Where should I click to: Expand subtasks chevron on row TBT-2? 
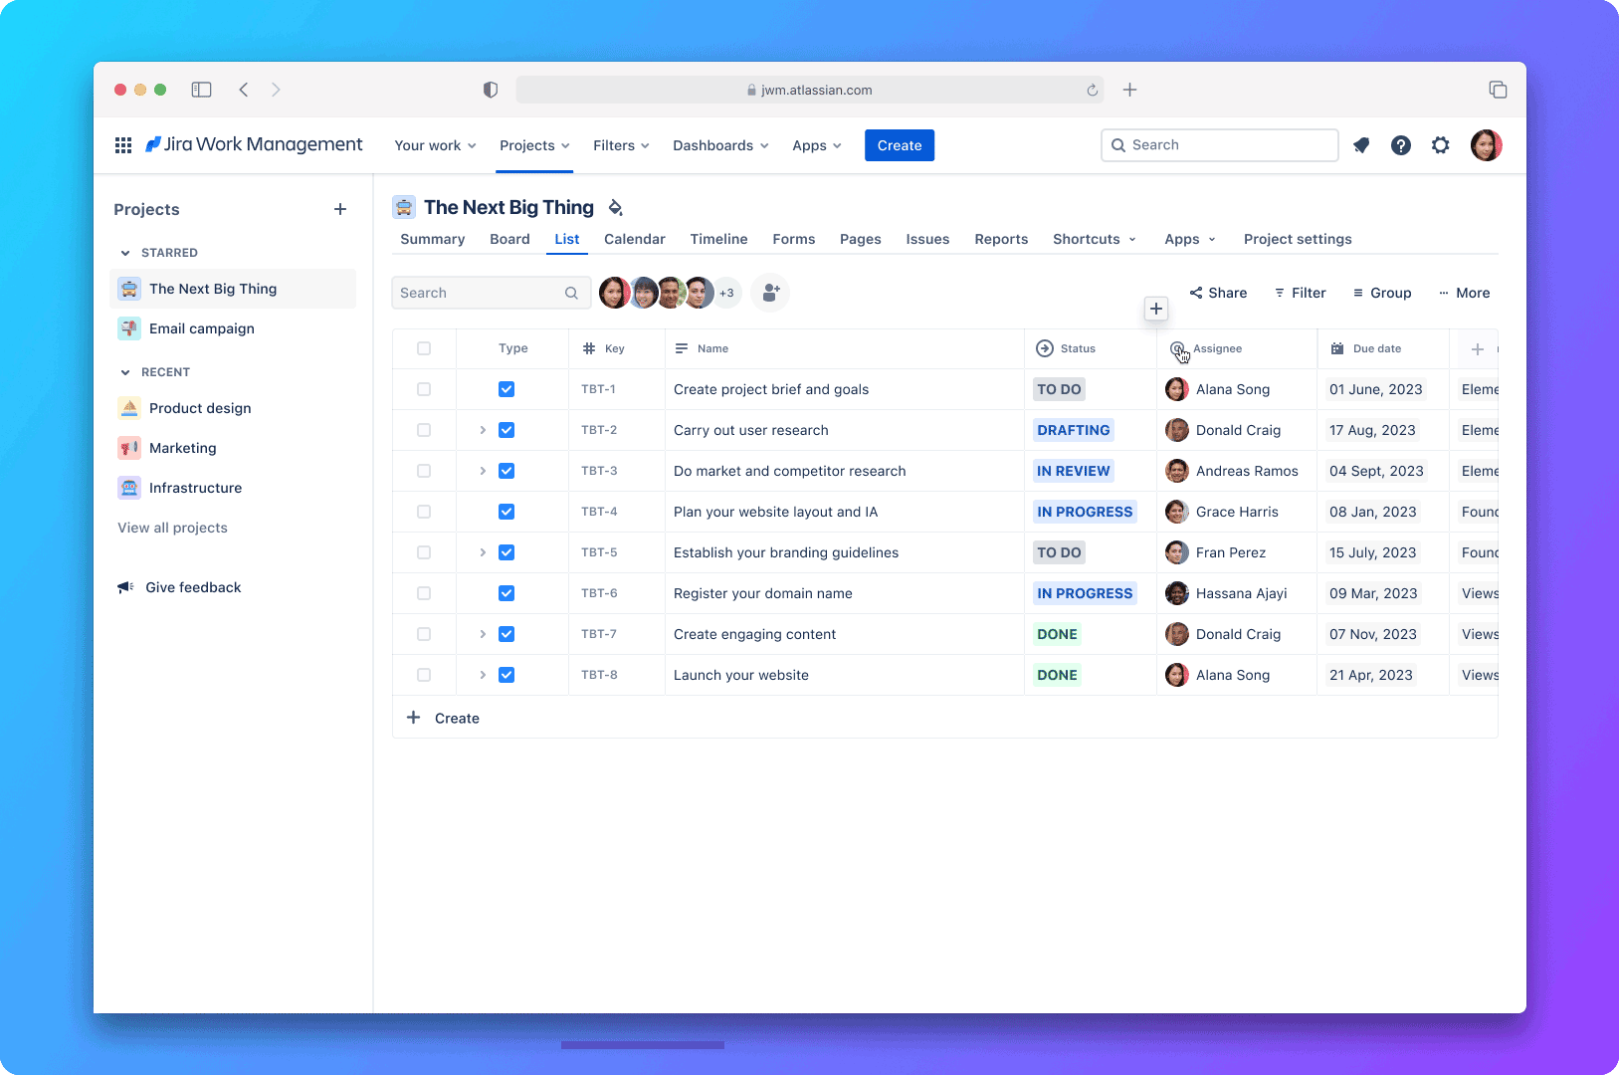[x=483, y=430]
